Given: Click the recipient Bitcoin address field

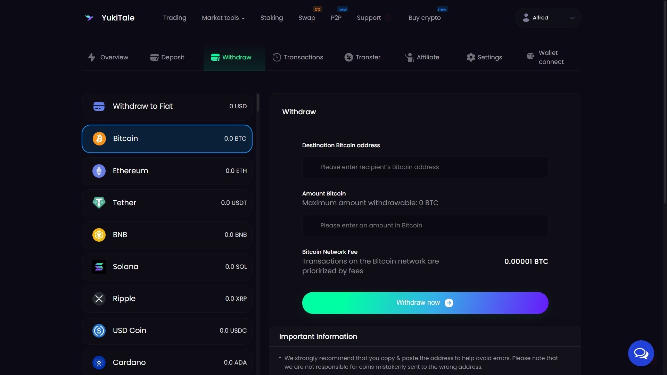Looking at the screenshot, I should [425, 167].
